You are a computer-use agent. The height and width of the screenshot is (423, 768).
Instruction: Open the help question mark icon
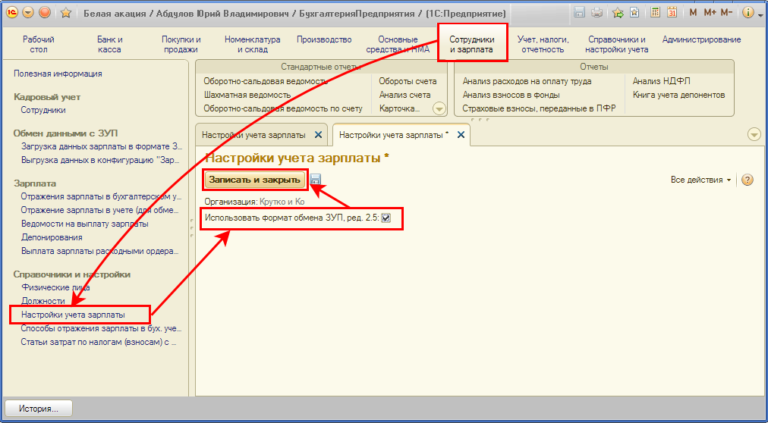[747, 180]
